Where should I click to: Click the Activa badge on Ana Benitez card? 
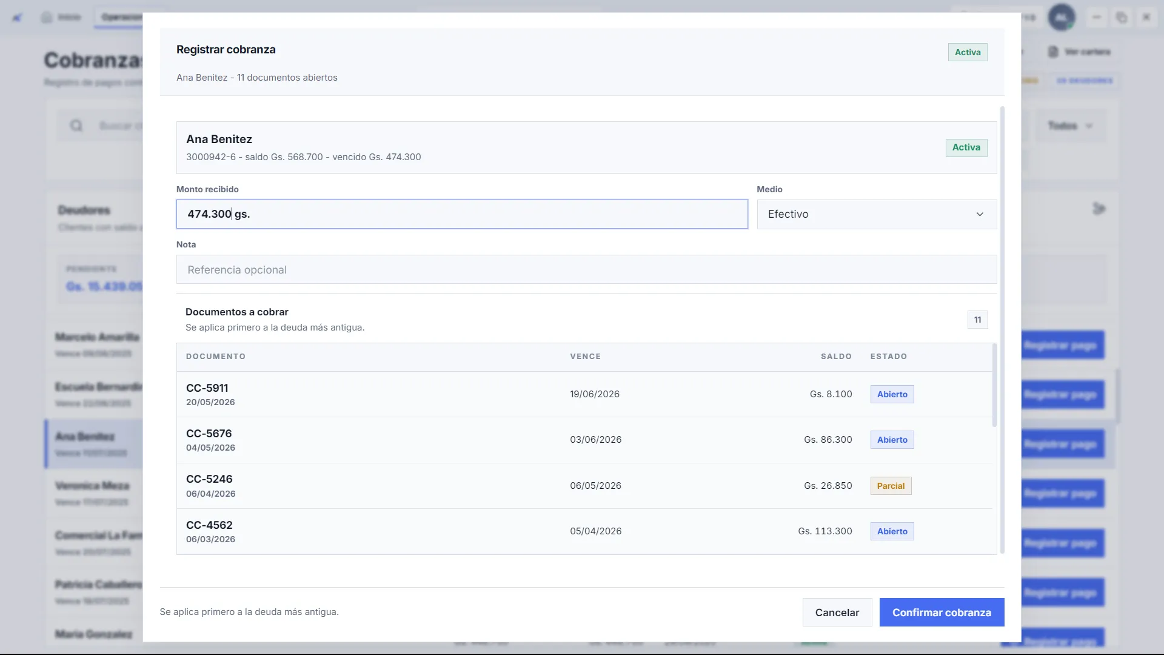point(966,147)
